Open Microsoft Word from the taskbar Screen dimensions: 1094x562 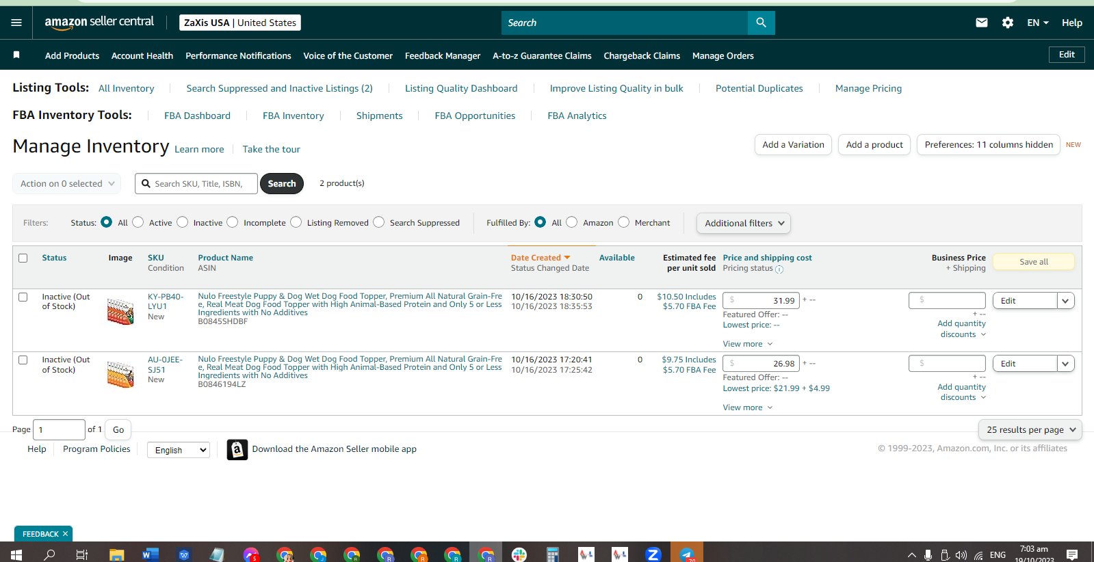150,554
